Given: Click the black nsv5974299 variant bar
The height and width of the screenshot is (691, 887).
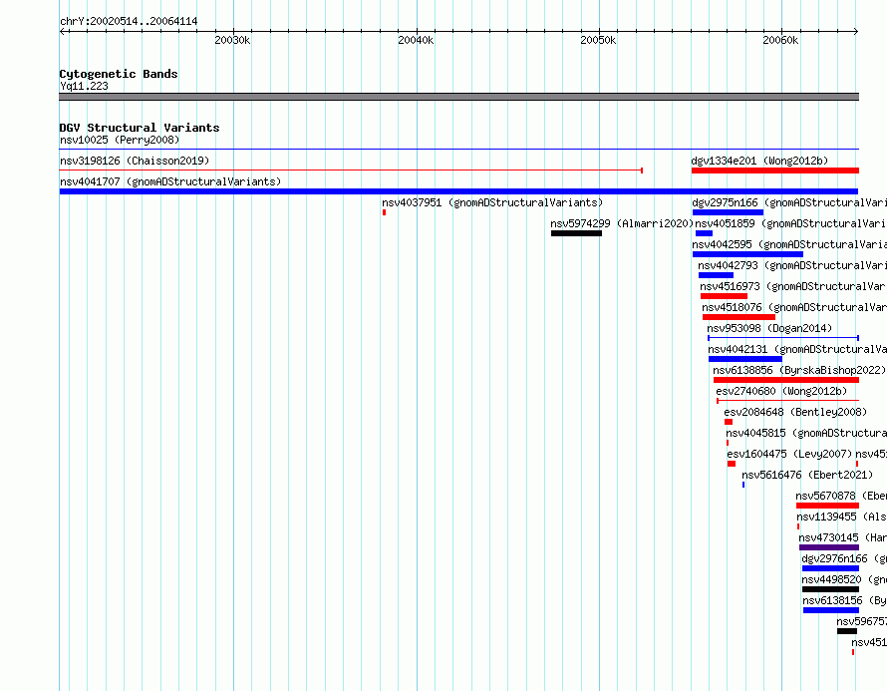Looking at the screenshot, I should coord(576,233).
